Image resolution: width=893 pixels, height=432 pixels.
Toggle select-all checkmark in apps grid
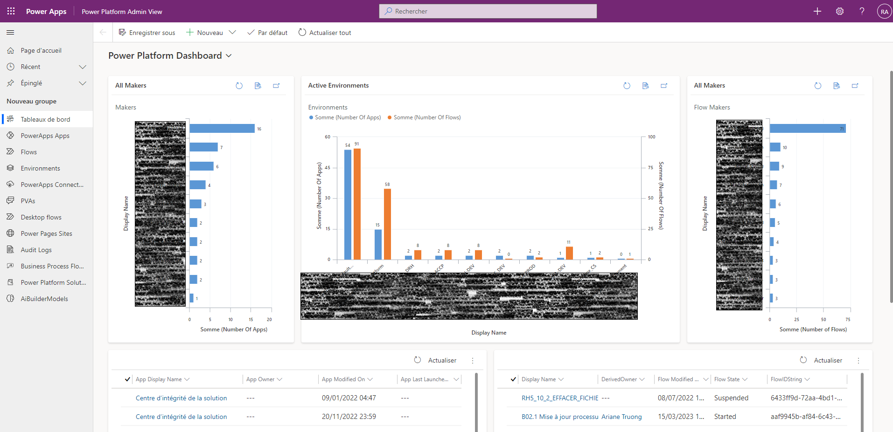[x=127, y=379]
